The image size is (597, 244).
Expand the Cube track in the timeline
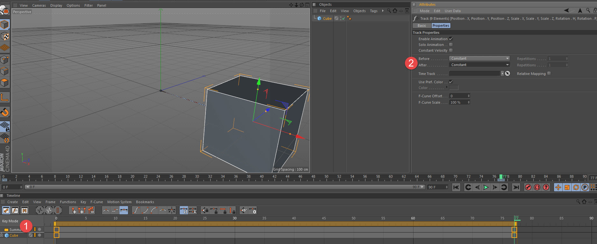click(x=2, y=235)
